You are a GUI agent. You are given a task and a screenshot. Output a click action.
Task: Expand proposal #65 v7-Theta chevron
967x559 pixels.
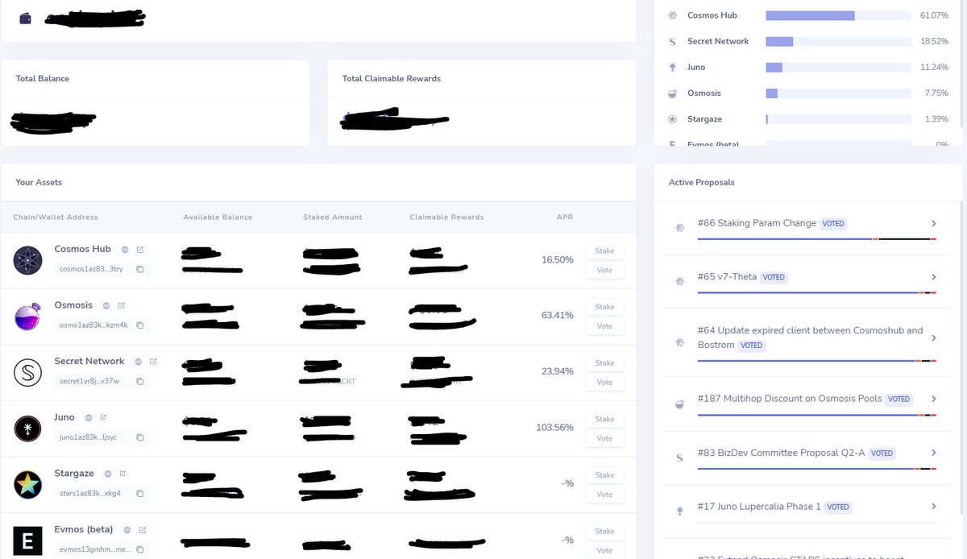click(933, 277)
